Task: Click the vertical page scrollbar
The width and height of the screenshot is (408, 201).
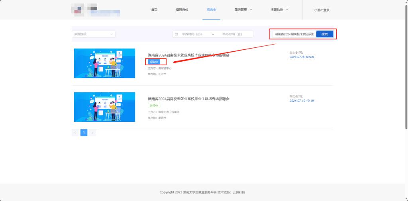Action: 406,67
